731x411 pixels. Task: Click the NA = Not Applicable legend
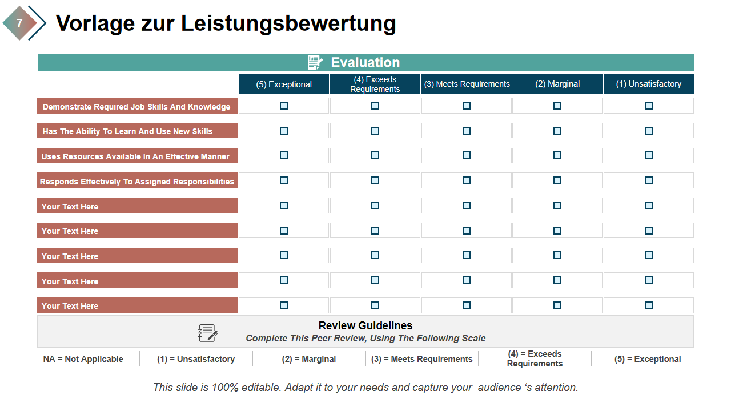pos(83,359)
